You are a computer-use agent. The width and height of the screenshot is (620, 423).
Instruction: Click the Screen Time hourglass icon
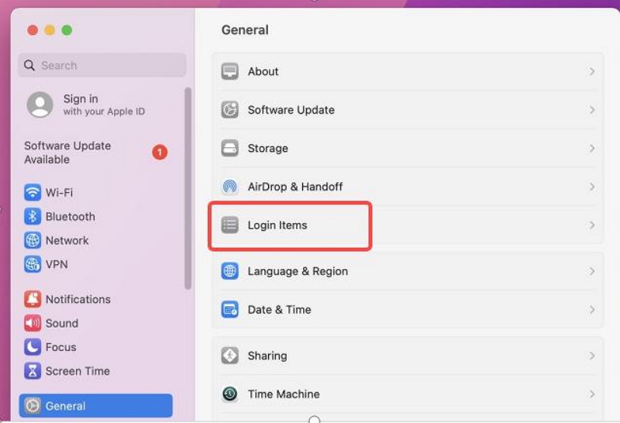(x=33, y=371)
